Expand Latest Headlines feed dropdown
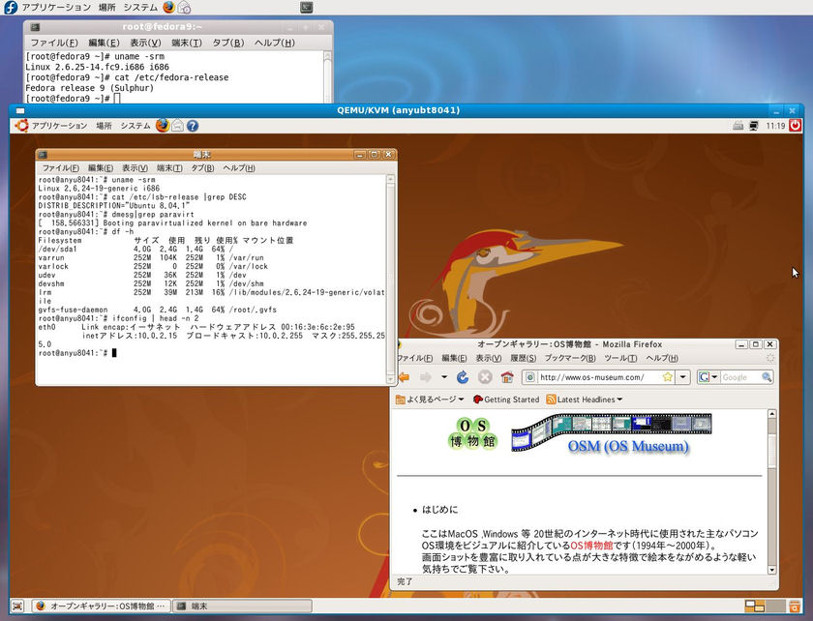Image resolution: width=813 pixels, height=621 pixels. tap(585, 399)
